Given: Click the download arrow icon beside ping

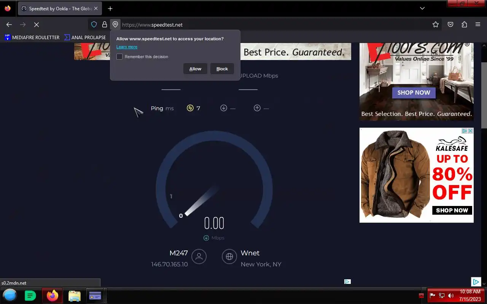Looking at the screenshot, I should point(224,108).
